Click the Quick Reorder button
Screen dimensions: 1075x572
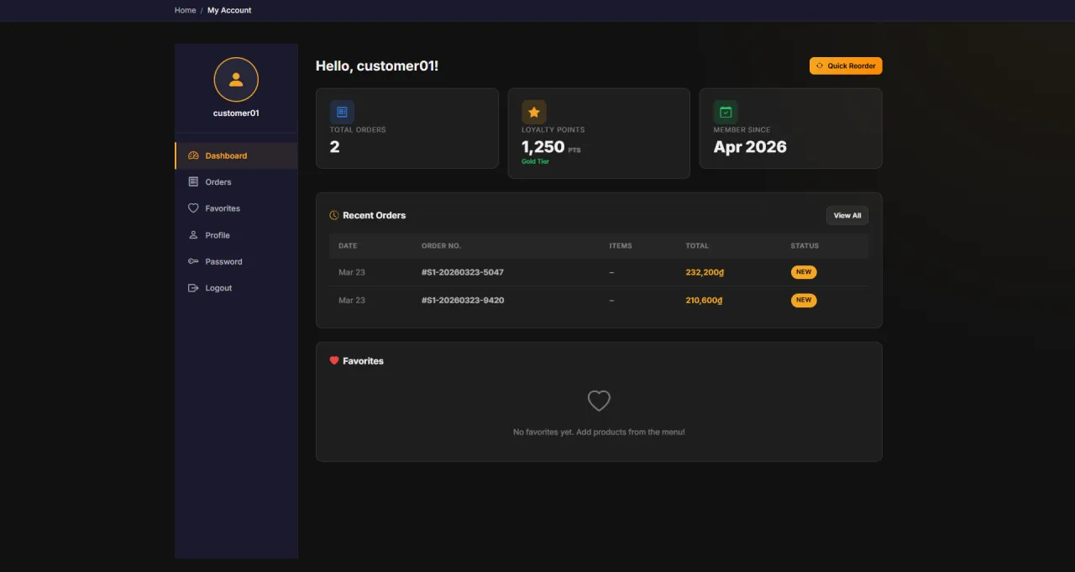click(846, 66)
